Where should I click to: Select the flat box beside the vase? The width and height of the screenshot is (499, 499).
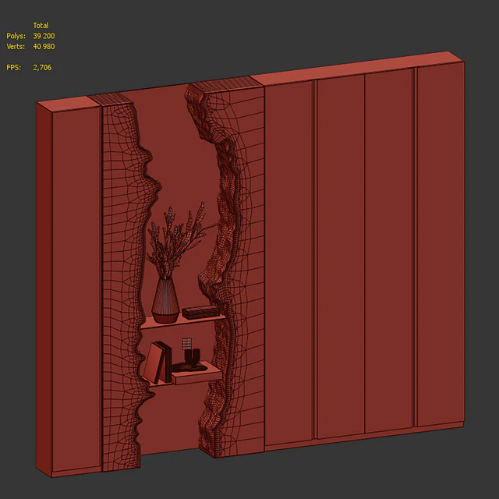click(200, 312)
